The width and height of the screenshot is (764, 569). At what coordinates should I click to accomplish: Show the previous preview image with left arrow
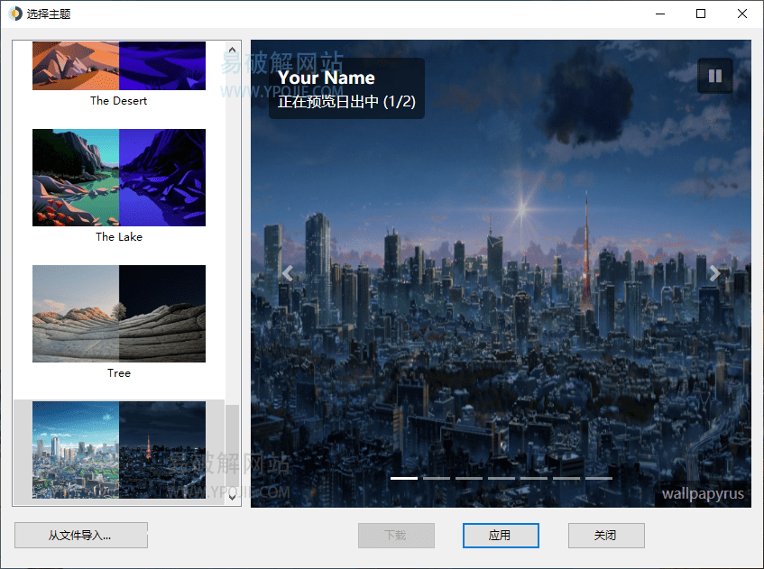(x=288, y=273)
